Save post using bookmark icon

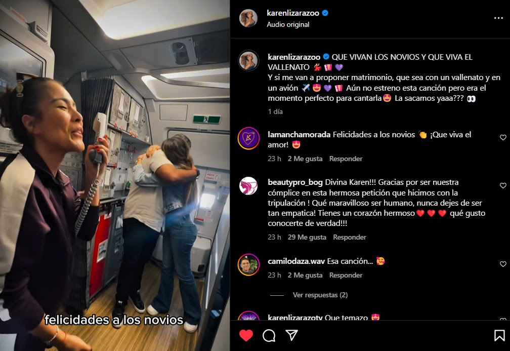click(x=499, y=335)
